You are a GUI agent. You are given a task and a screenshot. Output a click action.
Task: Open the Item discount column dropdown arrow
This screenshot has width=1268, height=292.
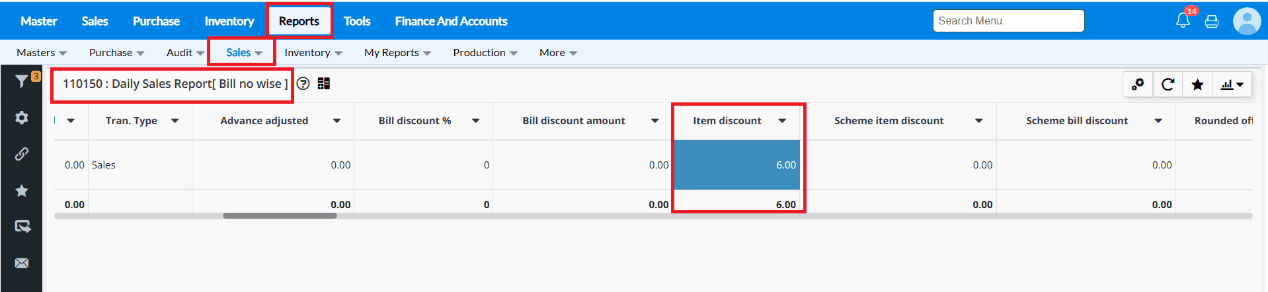pyautogui.click(x=782, y=121)
